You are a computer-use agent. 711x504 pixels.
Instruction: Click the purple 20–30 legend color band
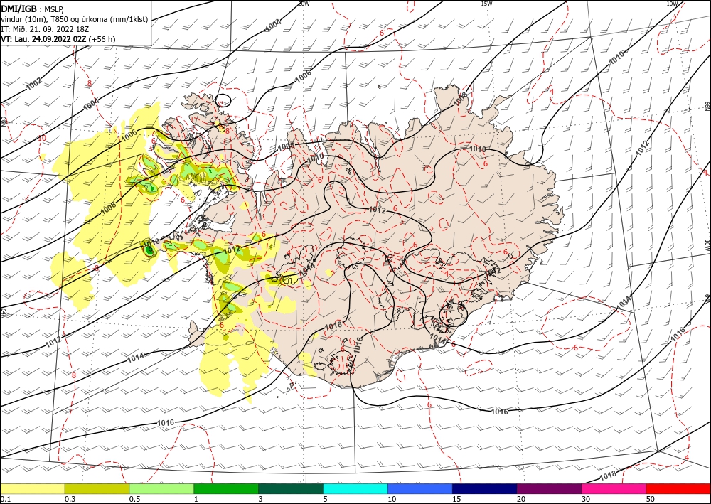point(549,488)
